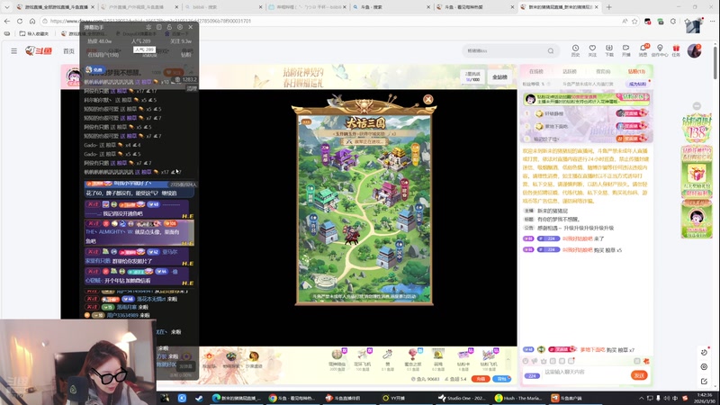Open the 消息 notifications bell icon

pos(643,50)
